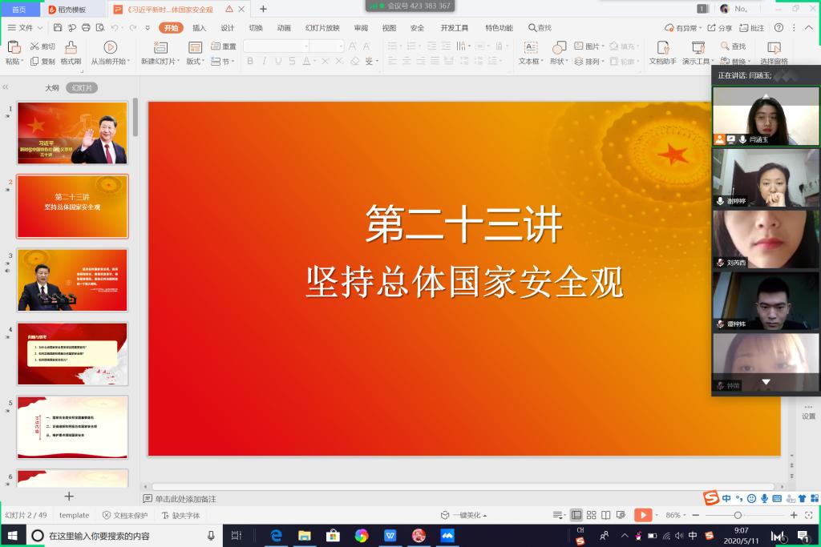Switch to the 动画 ribbon tab
This screenshot has height=547, width=821.
point(284,28)
